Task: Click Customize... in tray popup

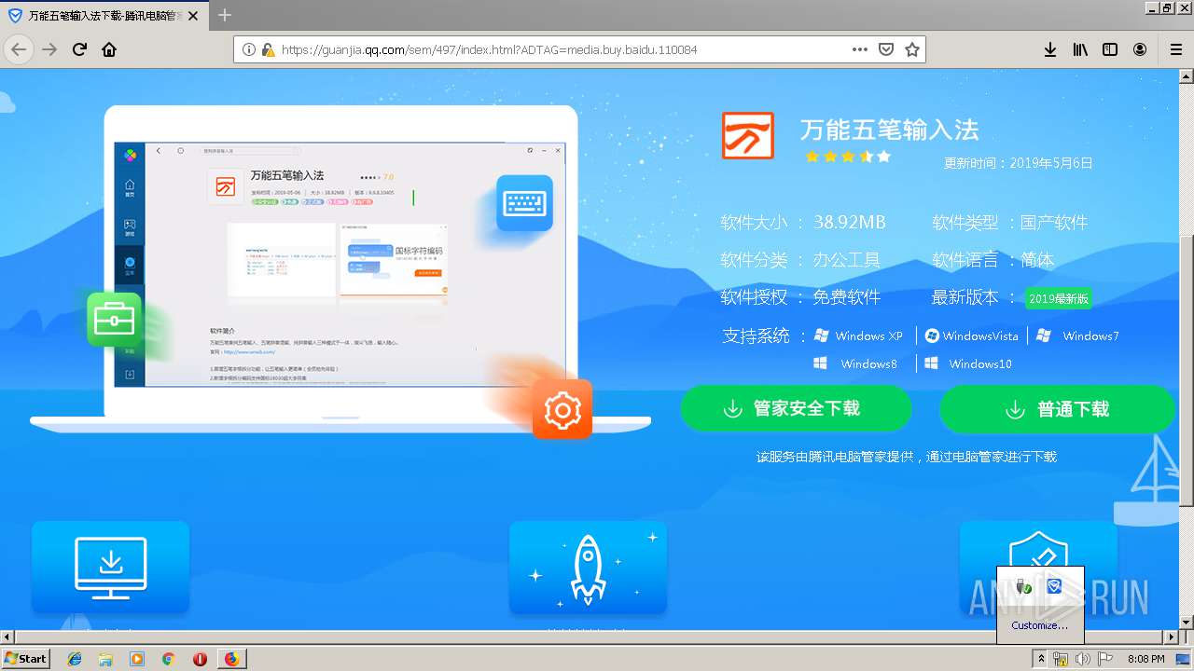Action: pos(1039,625)
